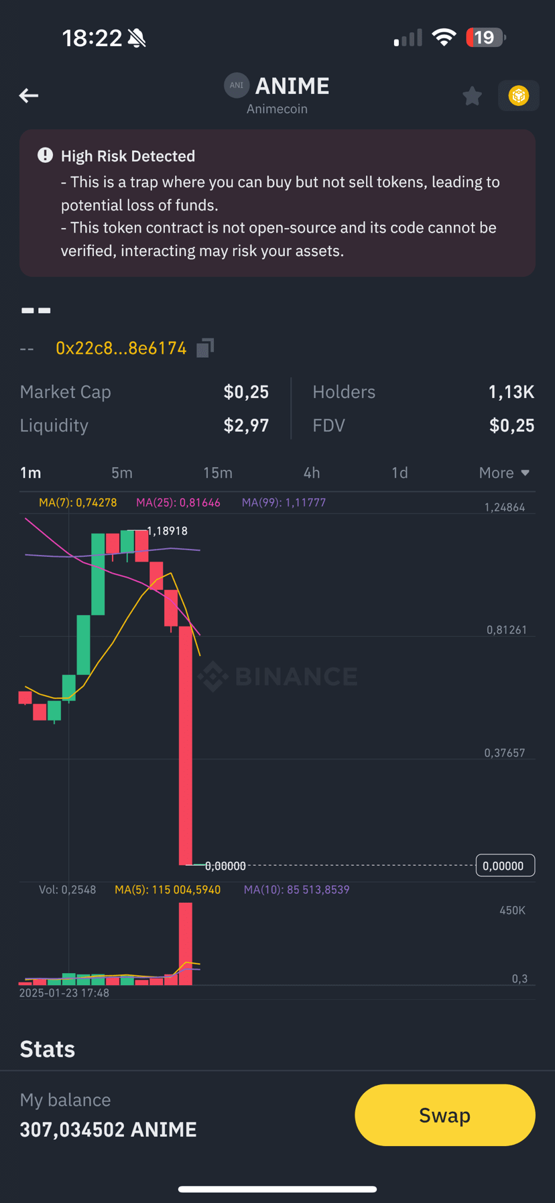This screenshot has height=1203, width=555.
Task: Select the 1m timeframe tab
Action: [x=31, y=472]
